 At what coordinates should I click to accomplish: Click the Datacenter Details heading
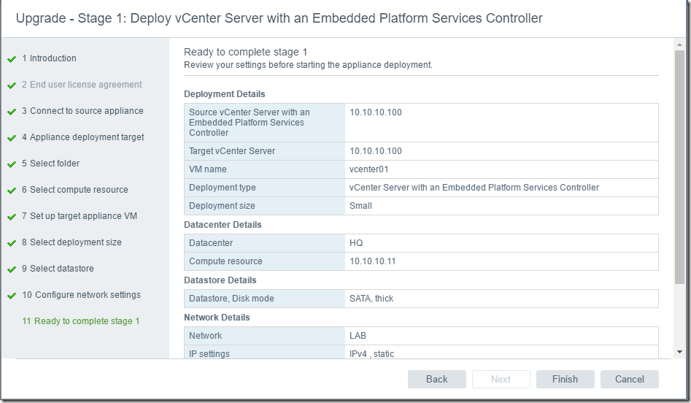[223, 224]
